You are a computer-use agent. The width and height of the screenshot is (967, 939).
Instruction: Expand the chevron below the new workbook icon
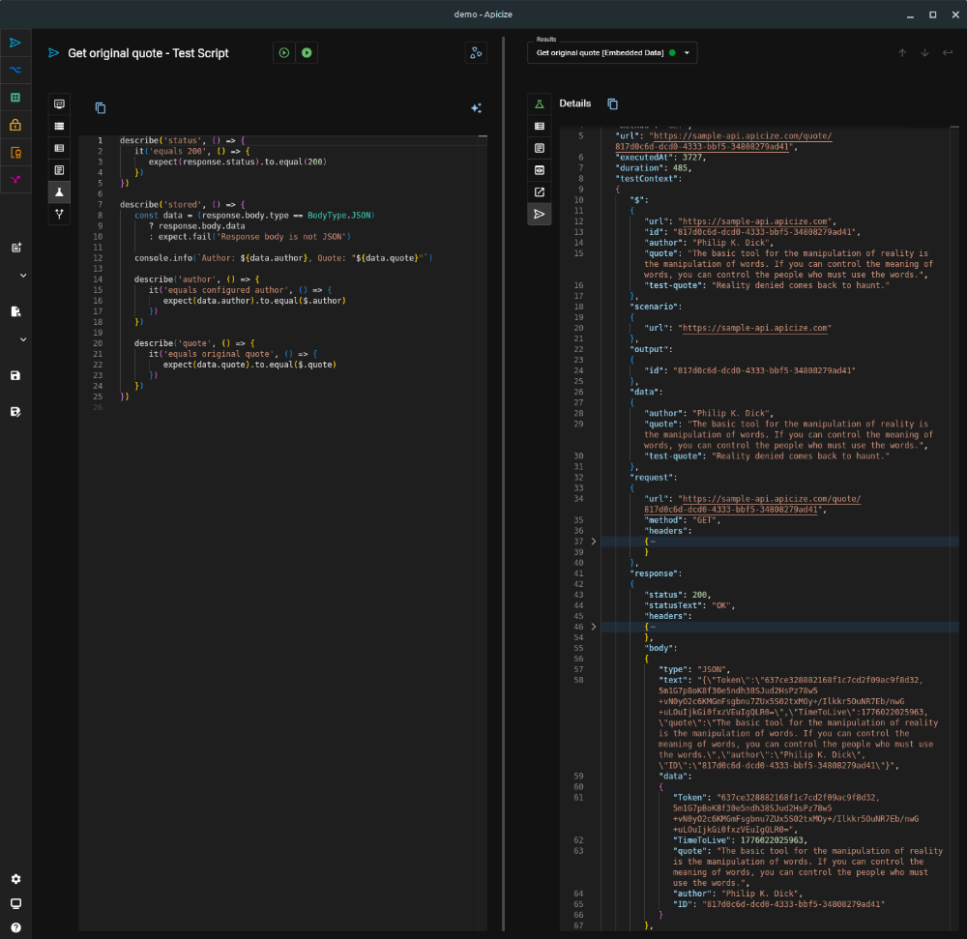click(x=22, y=276)
